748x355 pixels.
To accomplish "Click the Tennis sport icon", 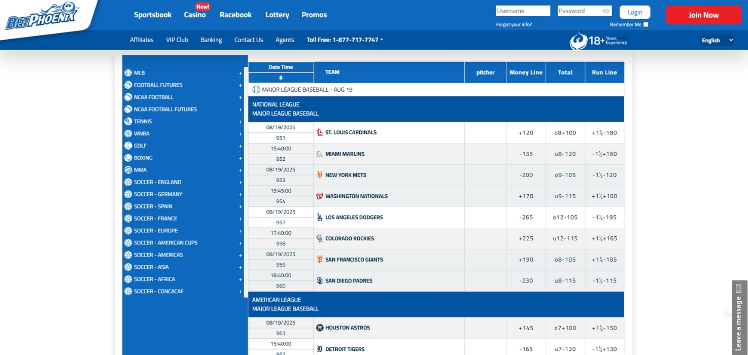I will [128, 122].
